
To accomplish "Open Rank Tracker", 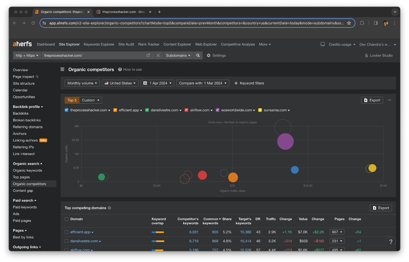I will click(x=149, y=44).
